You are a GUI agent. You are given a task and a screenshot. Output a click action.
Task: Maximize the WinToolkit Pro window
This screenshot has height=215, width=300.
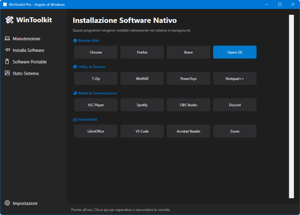point(280,4)
